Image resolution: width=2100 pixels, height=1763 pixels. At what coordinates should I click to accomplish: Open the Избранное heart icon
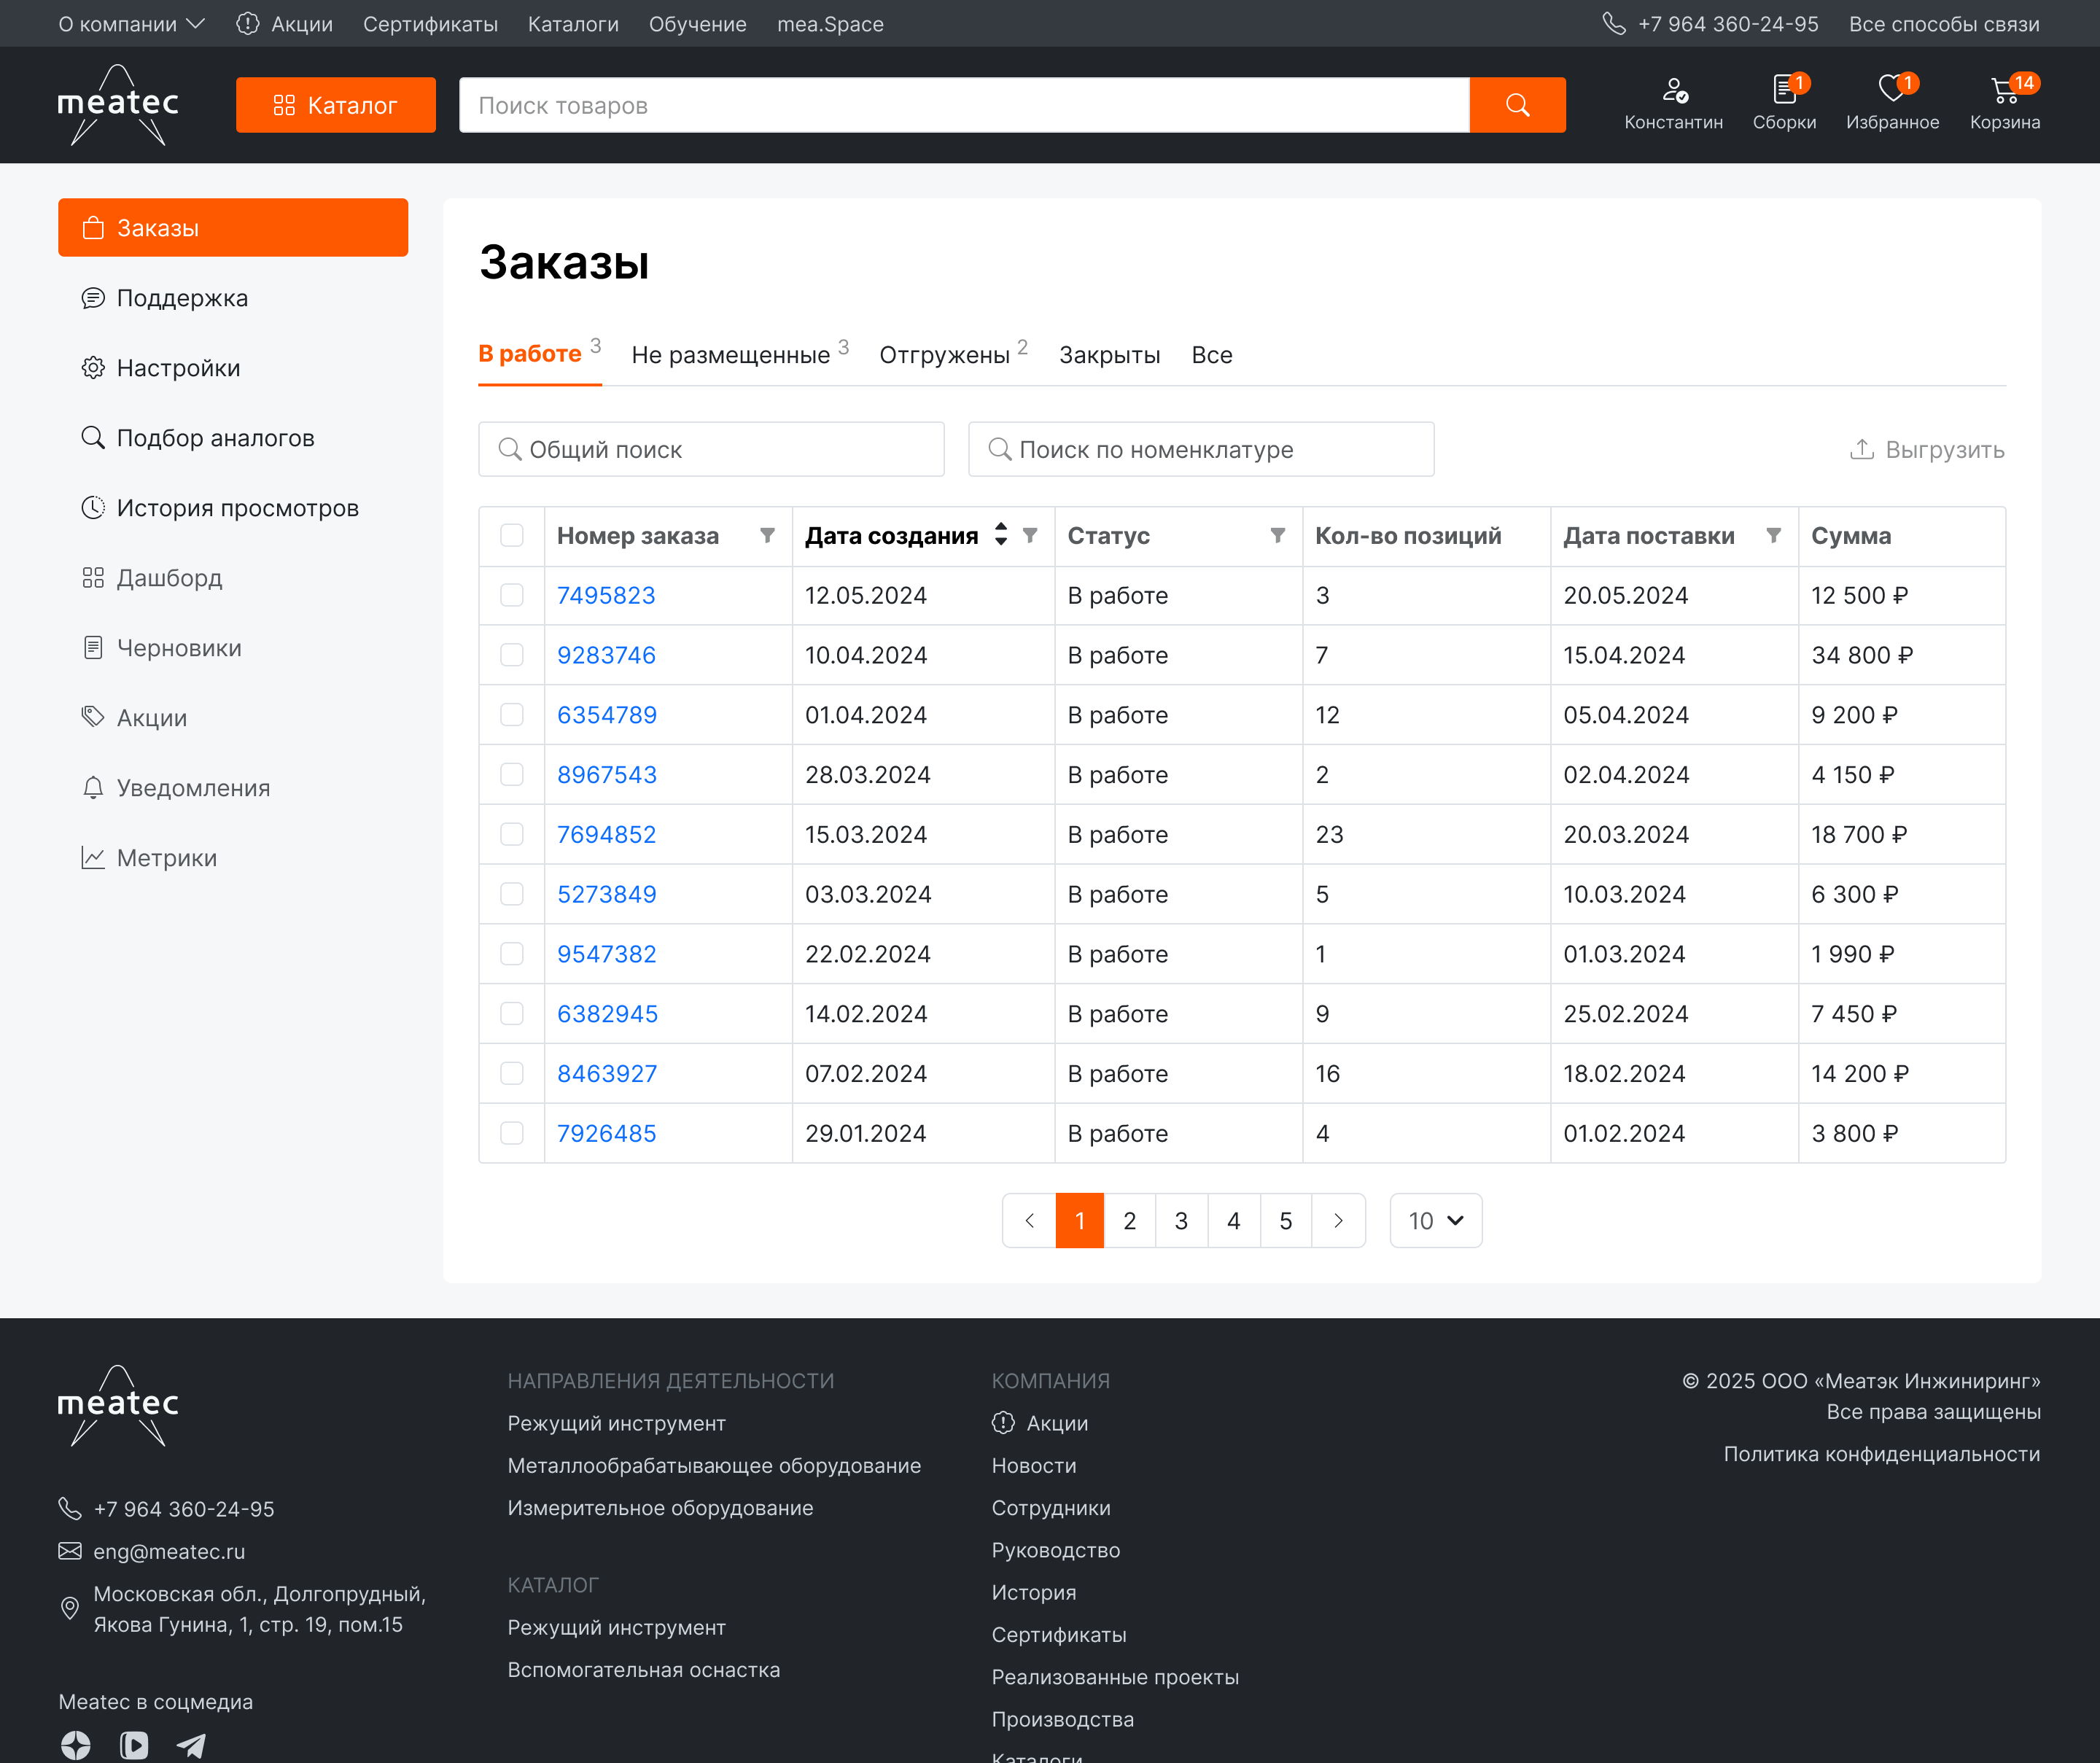pos(1891,91)
